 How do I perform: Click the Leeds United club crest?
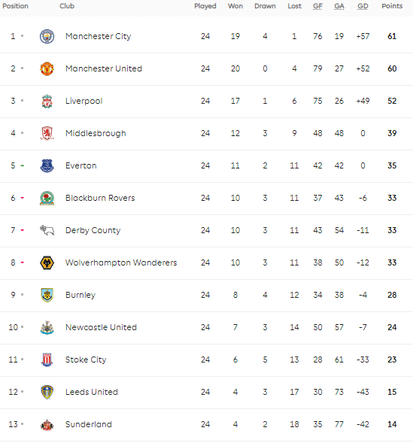click(47, 392)
